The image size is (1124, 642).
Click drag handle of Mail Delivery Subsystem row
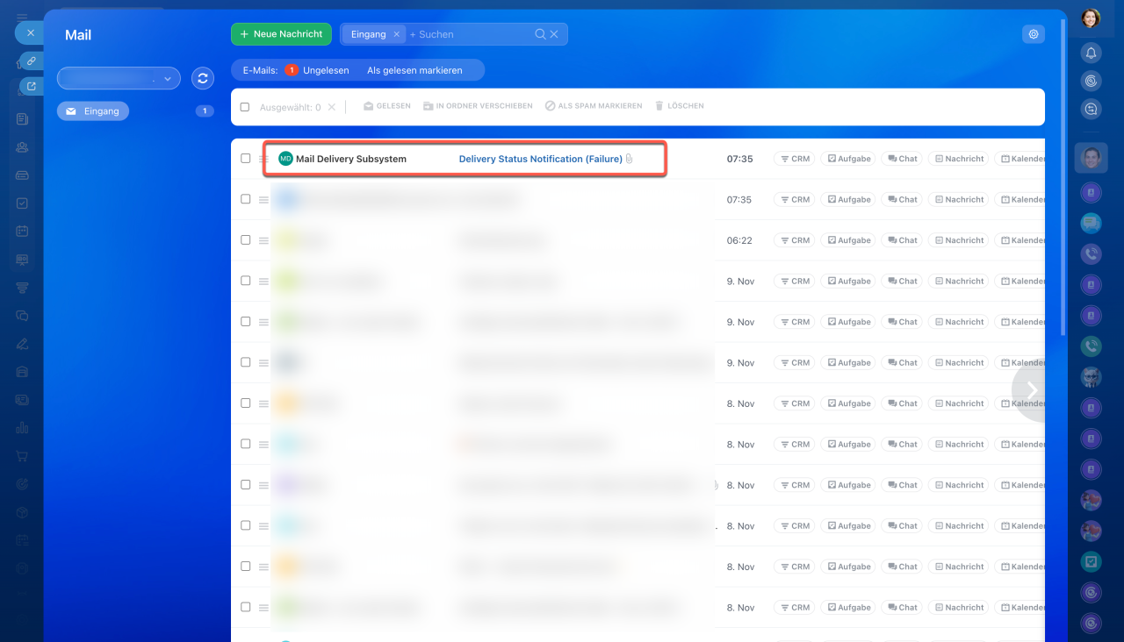(263, 159)
